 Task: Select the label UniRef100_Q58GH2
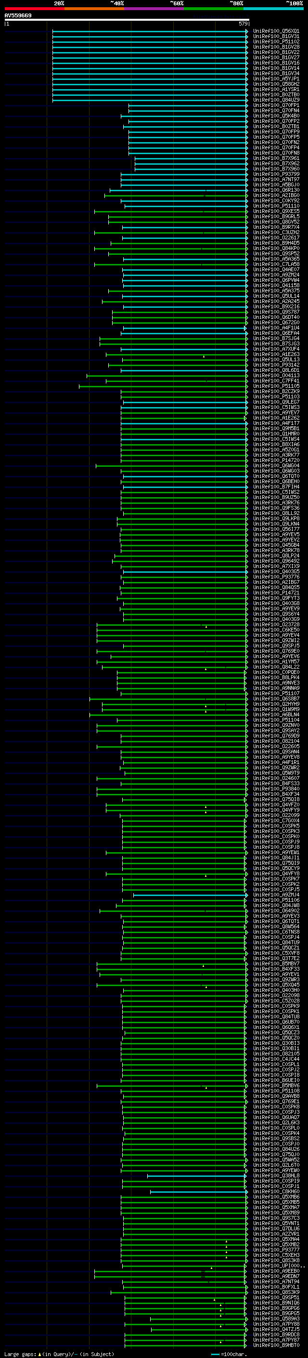[276, 84]
